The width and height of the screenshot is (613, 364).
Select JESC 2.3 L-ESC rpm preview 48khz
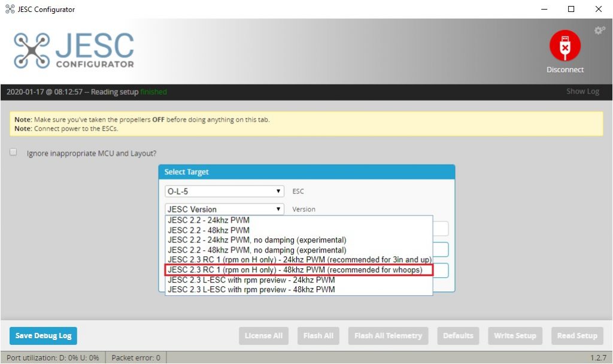click(x=299, y=290)
